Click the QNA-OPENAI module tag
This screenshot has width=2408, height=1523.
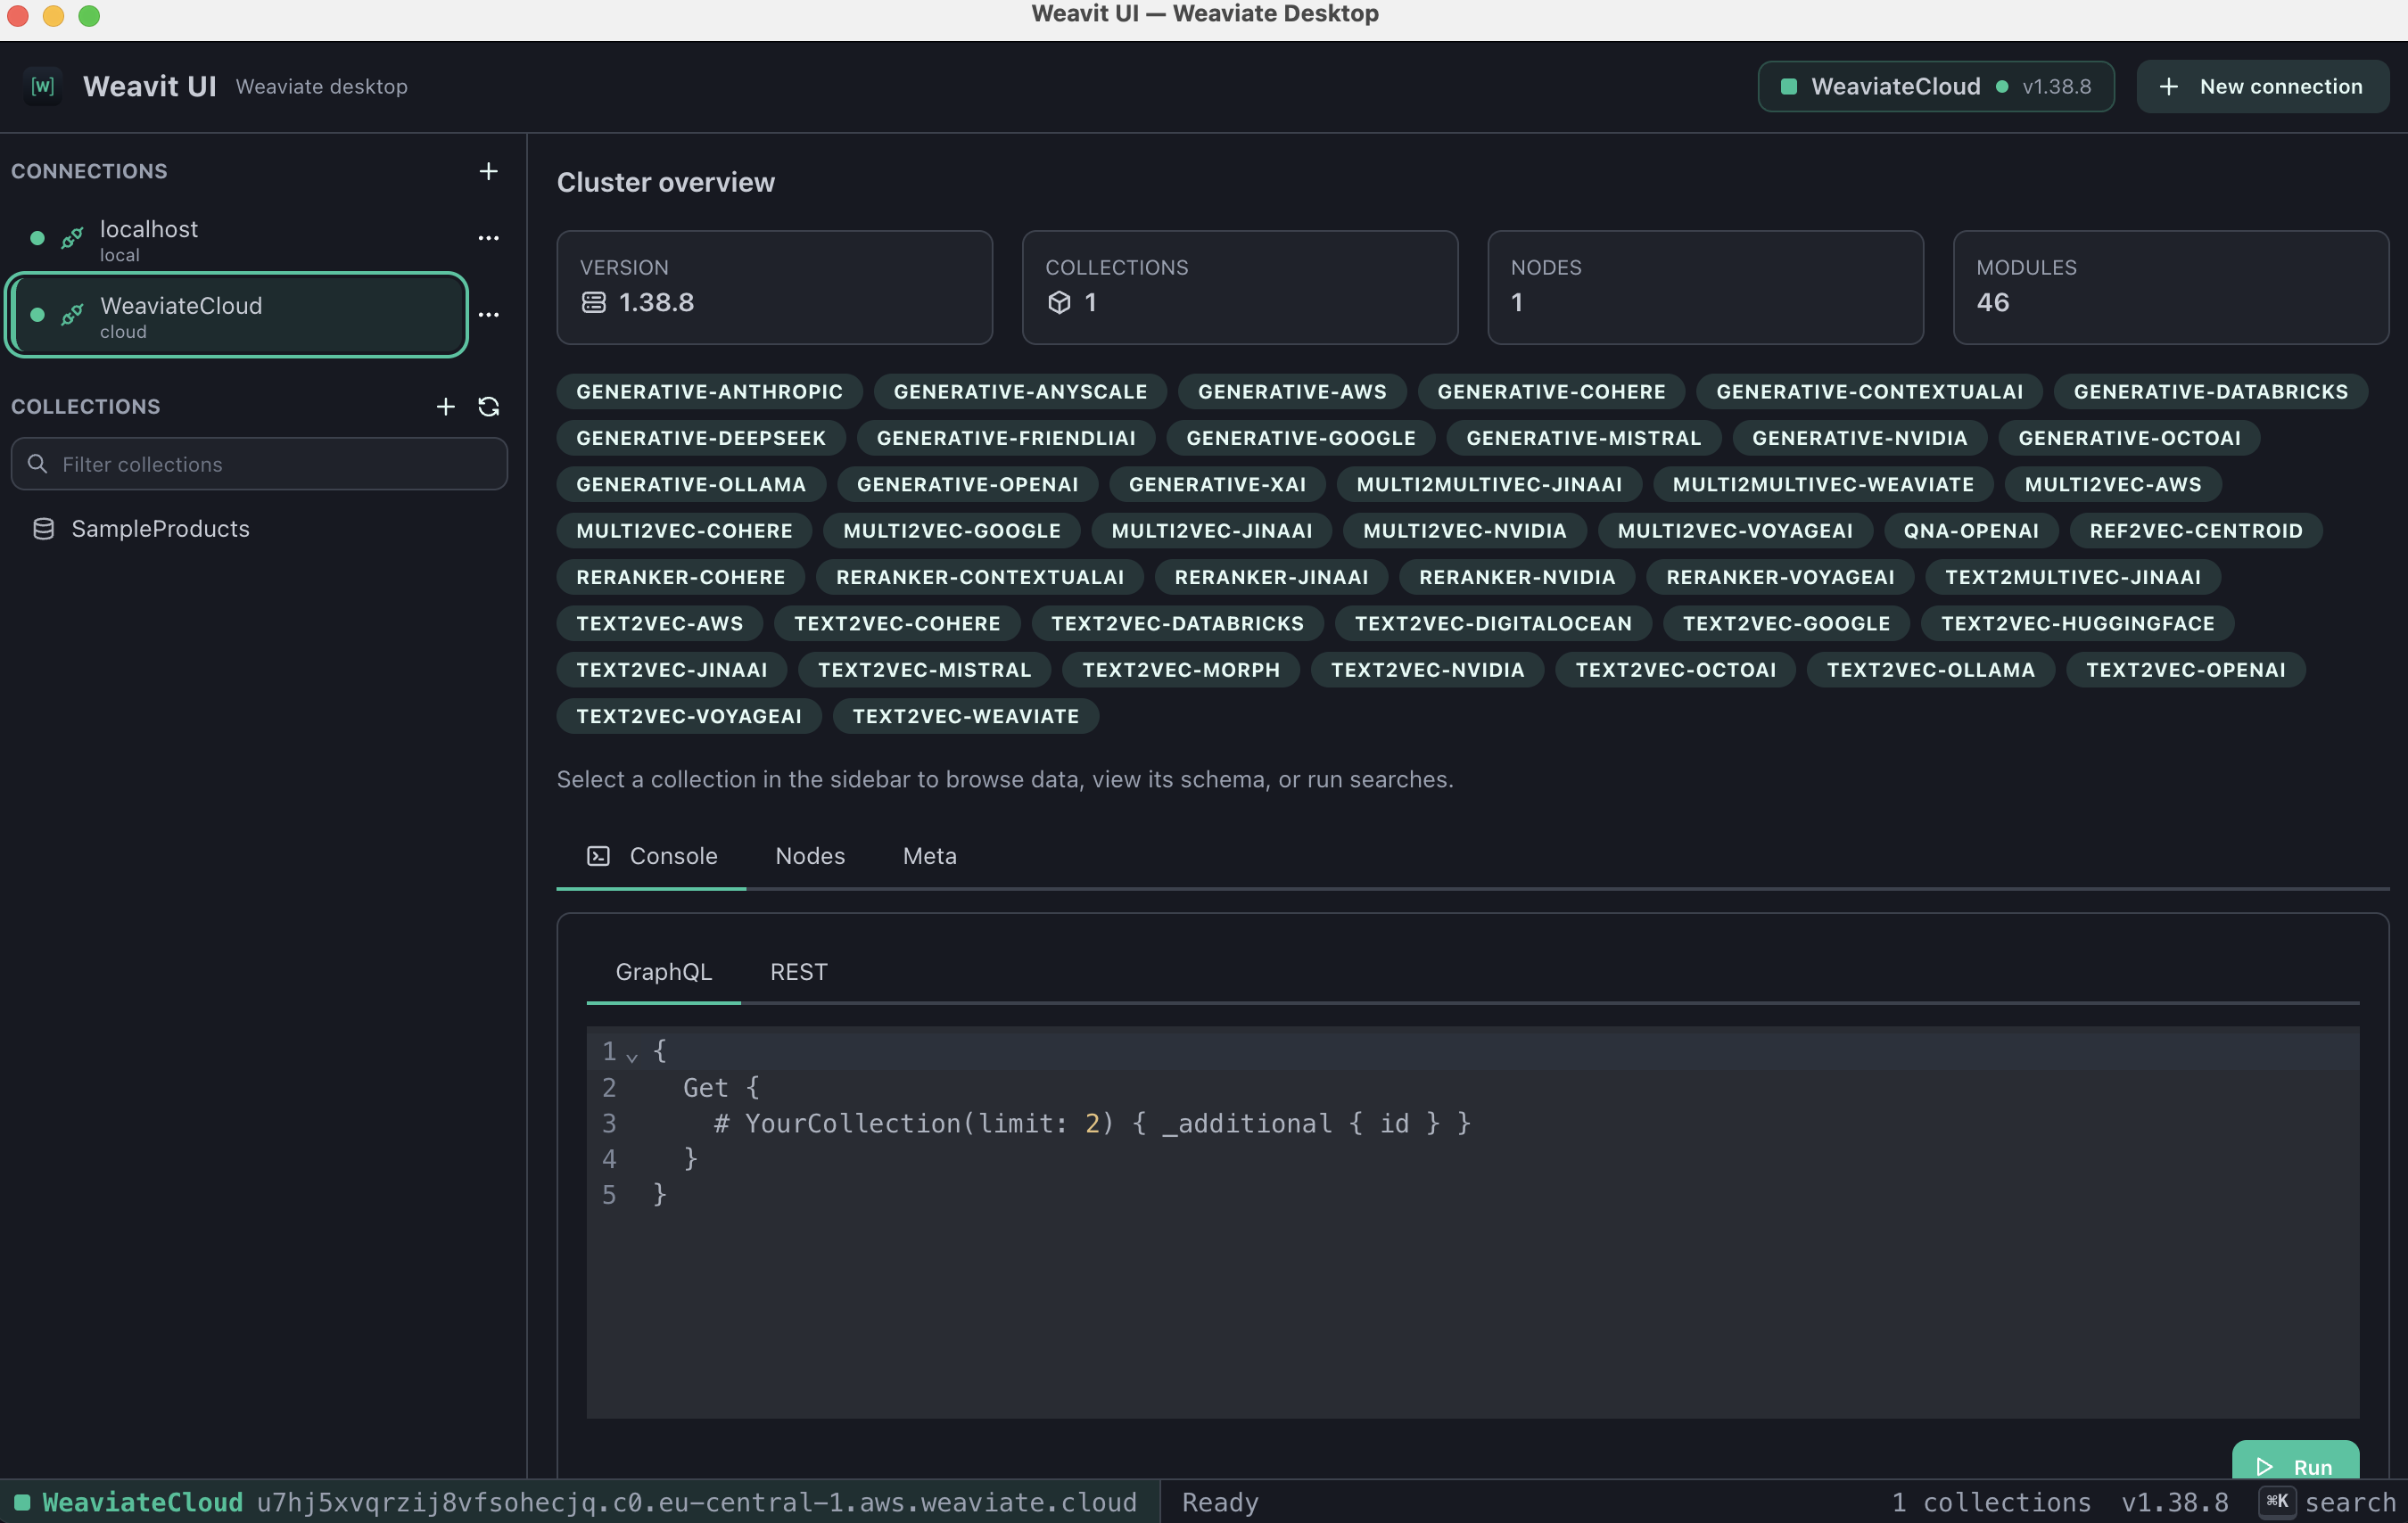point(1970,530)
